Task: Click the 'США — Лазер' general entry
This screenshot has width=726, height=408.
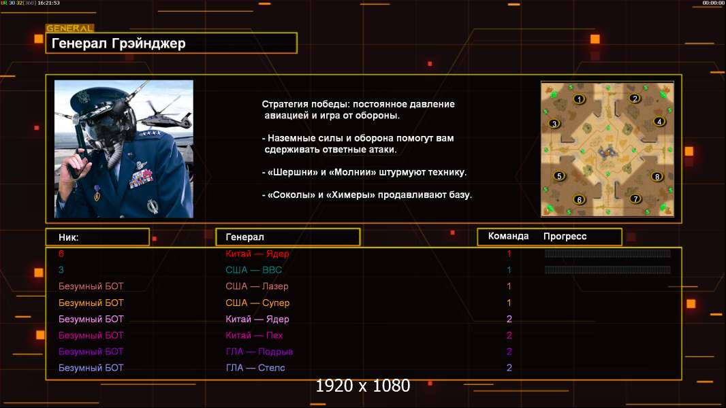Action: (x=257, y=286)
